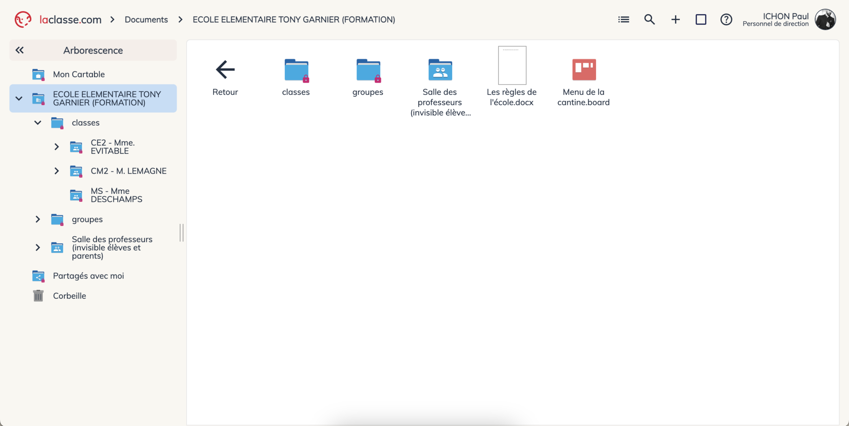This screenshot has height=426, width=849.
Task: Click the Retour back arrow
Action: point(225,70)
